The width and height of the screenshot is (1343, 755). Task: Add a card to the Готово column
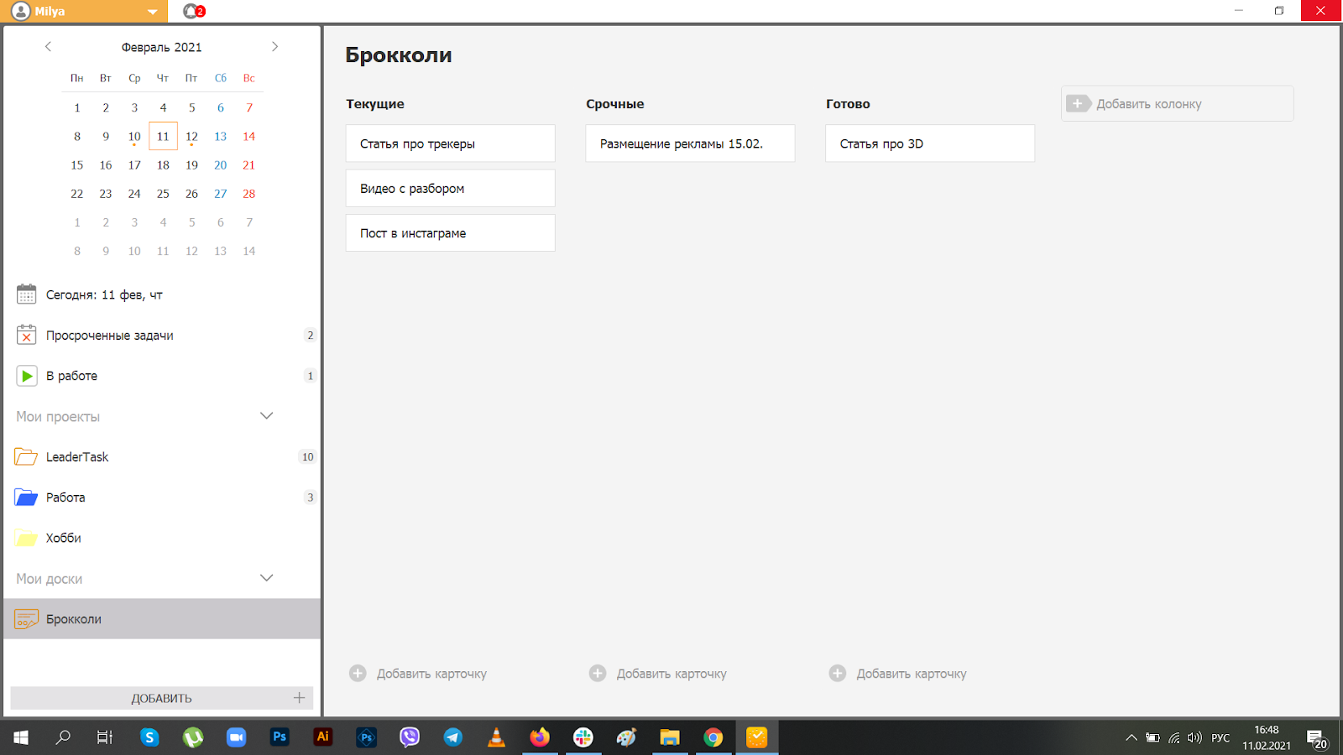point(898,674)
